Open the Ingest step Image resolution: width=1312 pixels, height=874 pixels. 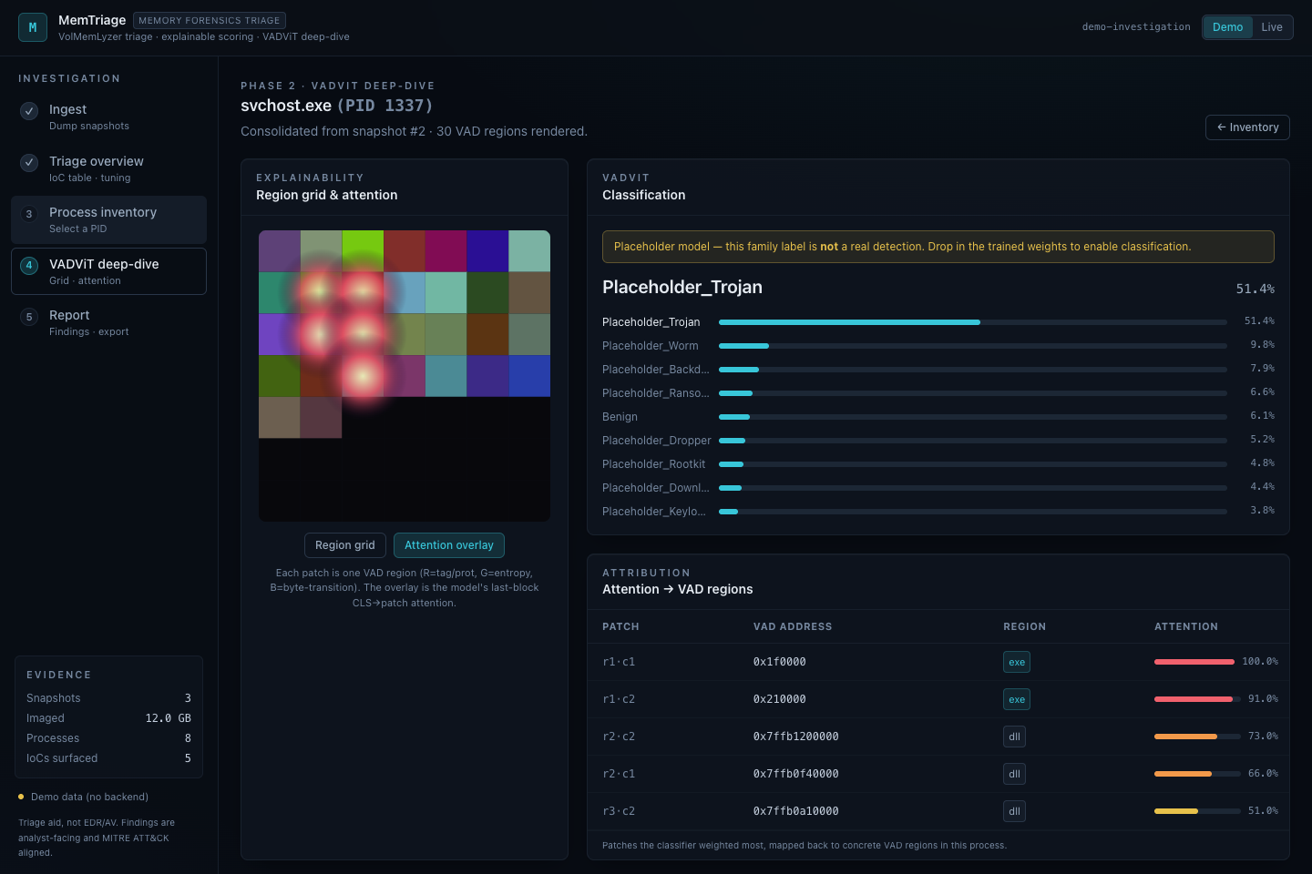pyautogui.click(x=108, y=117)
